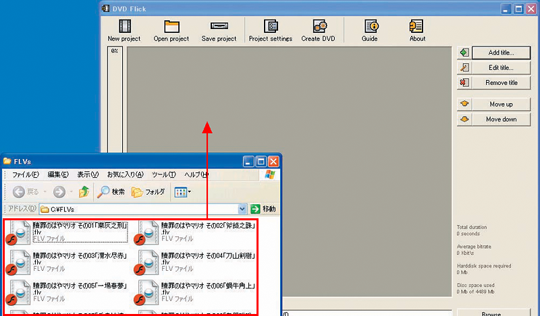540x316 pixels.
Task: Click FLV icon of その05 file
Action: click(18, 292)
